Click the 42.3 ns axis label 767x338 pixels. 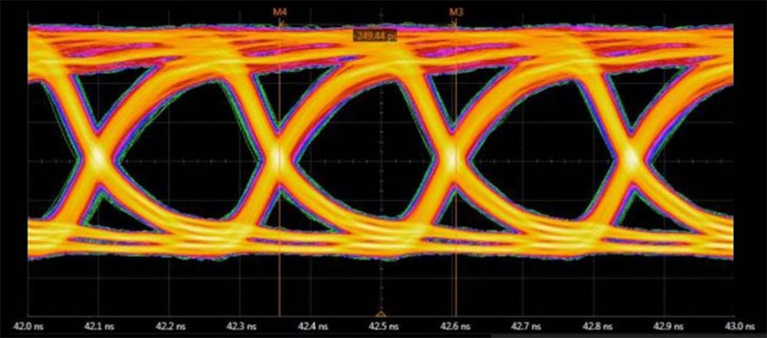pos(240,326)
